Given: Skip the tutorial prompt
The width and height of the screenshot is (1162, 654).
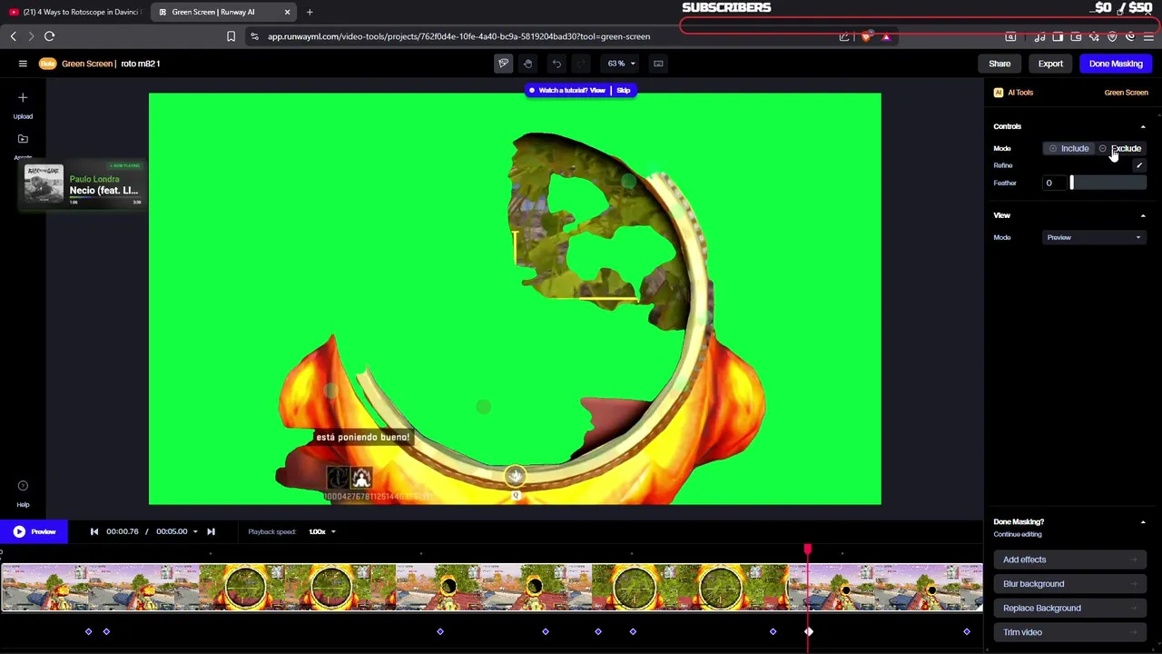Looking at the screenshot, I should point(623,91).
